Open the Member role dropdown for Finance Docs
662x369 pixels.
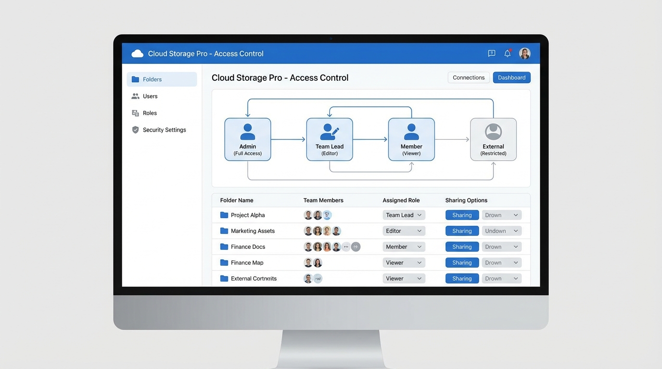(404, 247)
